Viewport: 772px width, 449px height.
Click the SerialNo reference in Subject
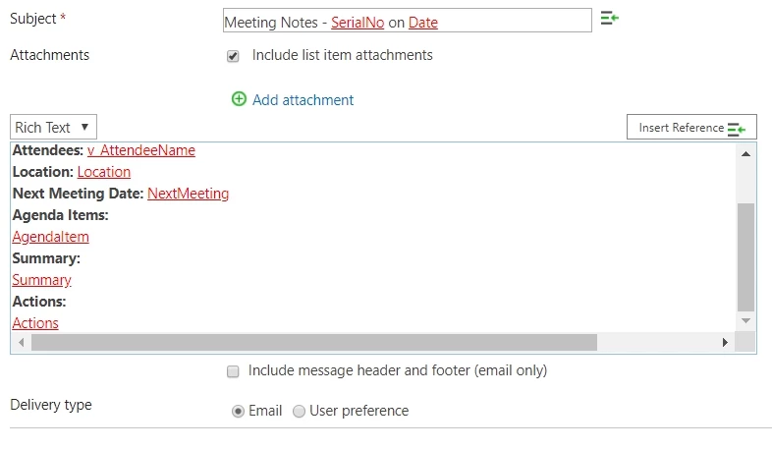(358, 23)
